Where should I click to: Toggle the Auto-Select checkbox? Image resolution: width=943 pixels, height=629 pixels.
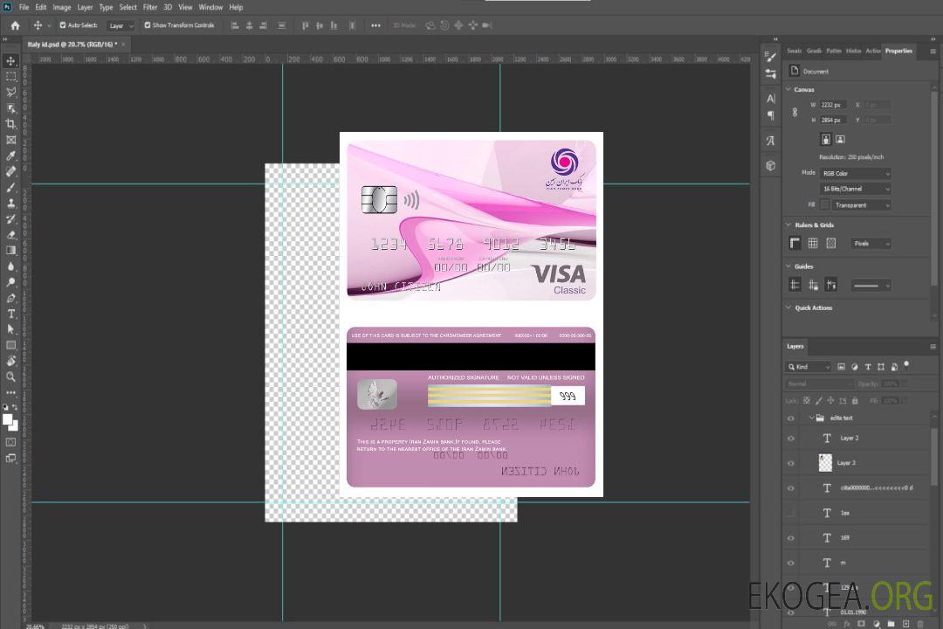63,25
